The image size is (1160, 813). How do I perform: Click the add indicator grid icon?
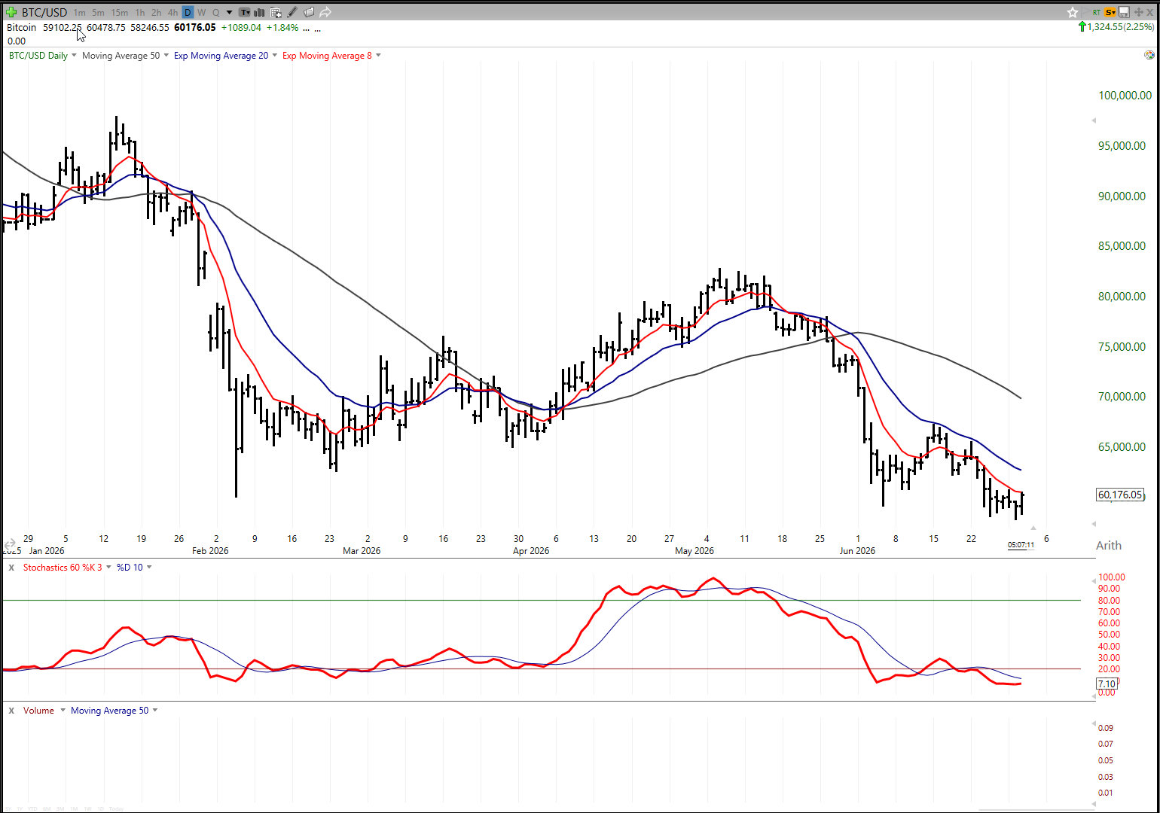coord(276,12)
